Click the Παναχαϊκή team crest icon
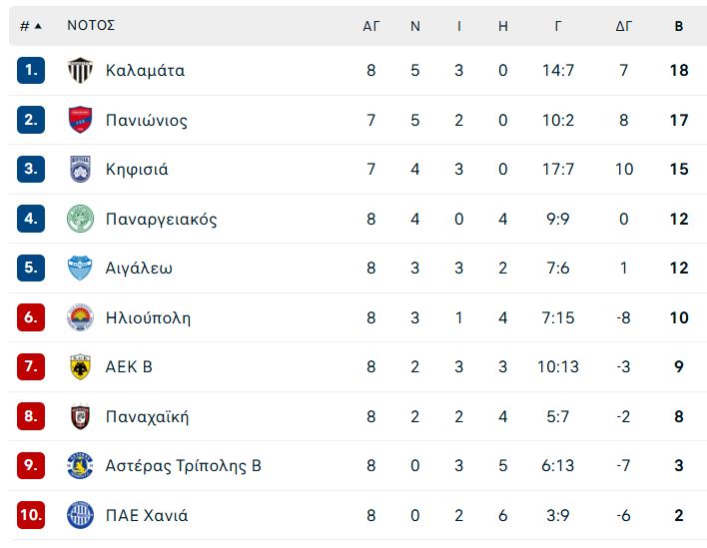The height and width of the screenshot is (548, 707). 80,416
